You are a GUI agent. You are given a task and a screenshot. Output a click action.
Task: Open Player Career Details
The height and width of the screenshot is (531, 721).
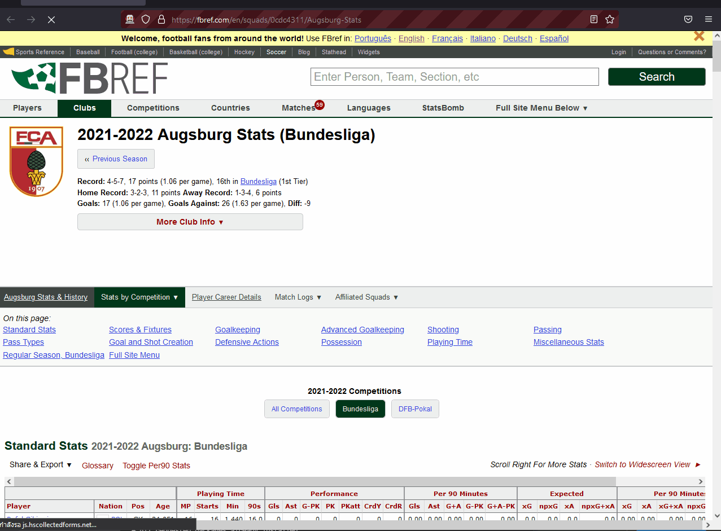point(226,297)
